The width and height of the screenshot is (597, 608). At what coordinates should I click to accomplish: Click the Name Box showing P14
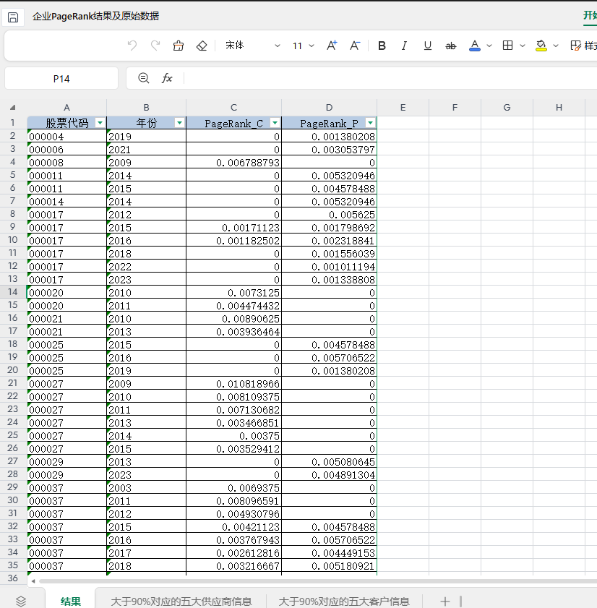point(61,78)
